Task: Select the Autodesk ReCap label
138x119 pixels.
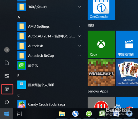Action: (x=41, y=56)
